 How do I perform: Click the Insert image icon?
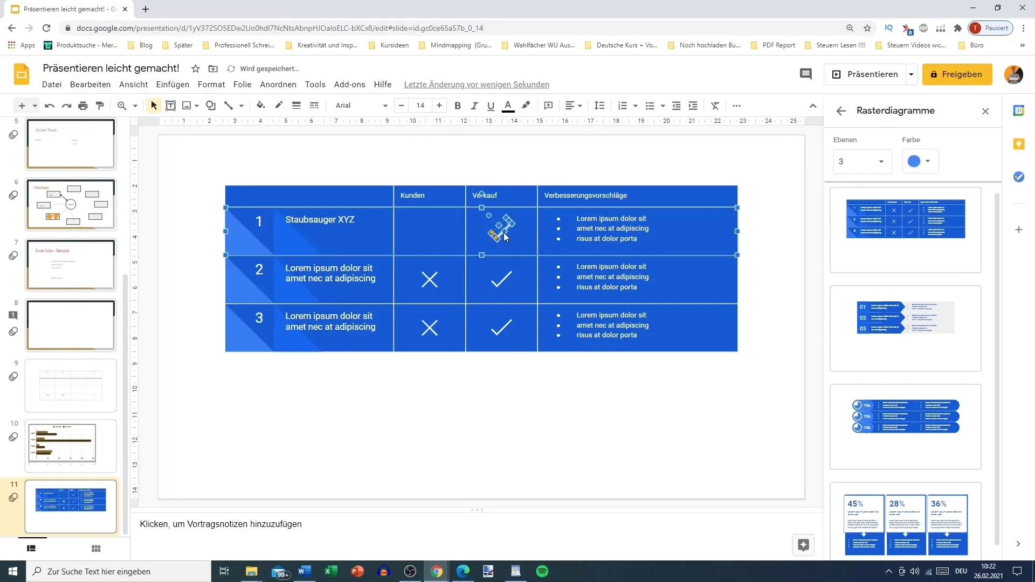pos(187,106)
